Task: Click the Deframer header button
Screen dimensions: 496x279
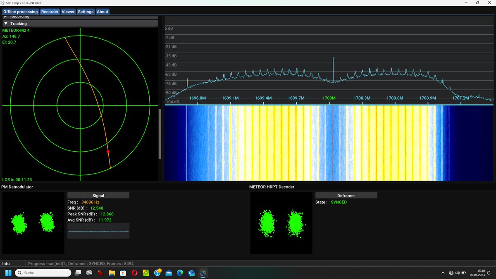Action: click(x=346, y=196)
